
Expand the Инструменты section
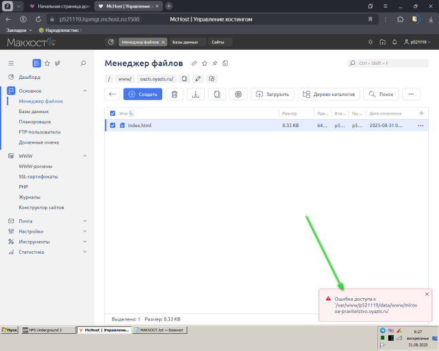click(x=85, y=242)
